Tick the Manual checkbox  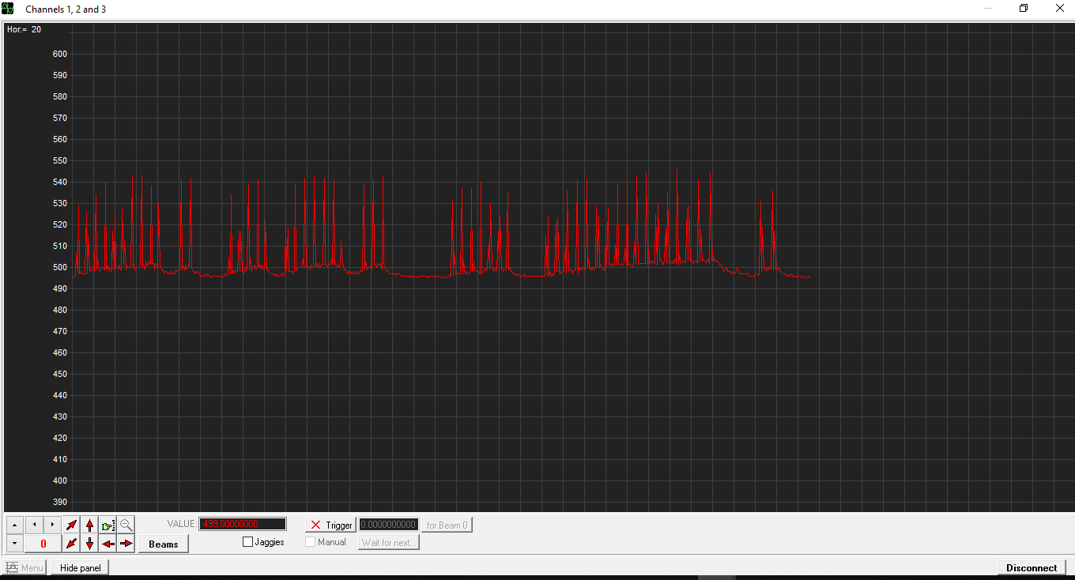coord(311,542)
